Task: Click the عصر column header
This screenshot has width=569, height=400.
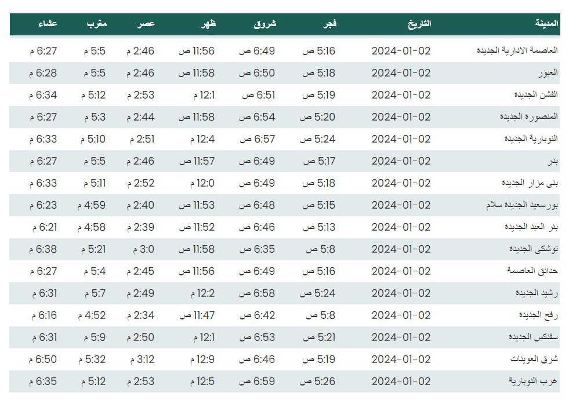Action: (x=146, y=24)
